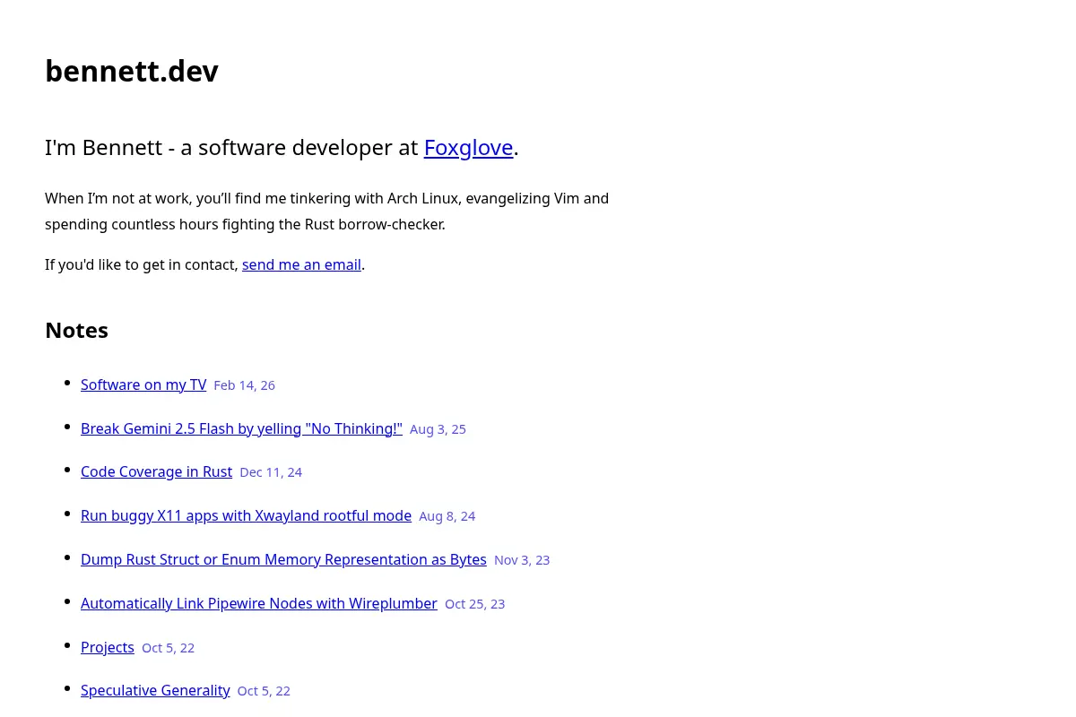Open the Break Gemini 2.5 Flash note
Image resolution: width=1076 pixels, height=717 pixels.
pyautogui.click(x=241, y=428)
